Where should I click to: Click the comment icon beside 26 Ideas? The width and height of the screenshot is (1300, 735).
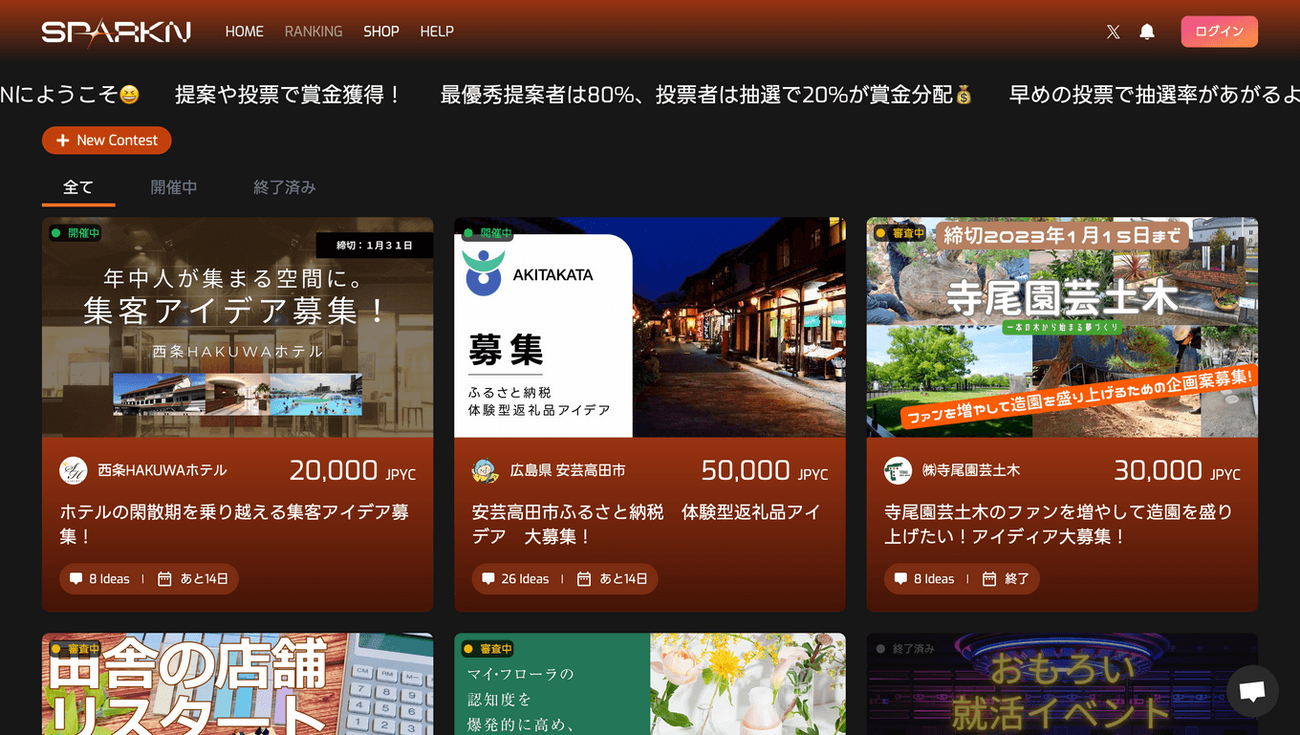pos(488,578)
